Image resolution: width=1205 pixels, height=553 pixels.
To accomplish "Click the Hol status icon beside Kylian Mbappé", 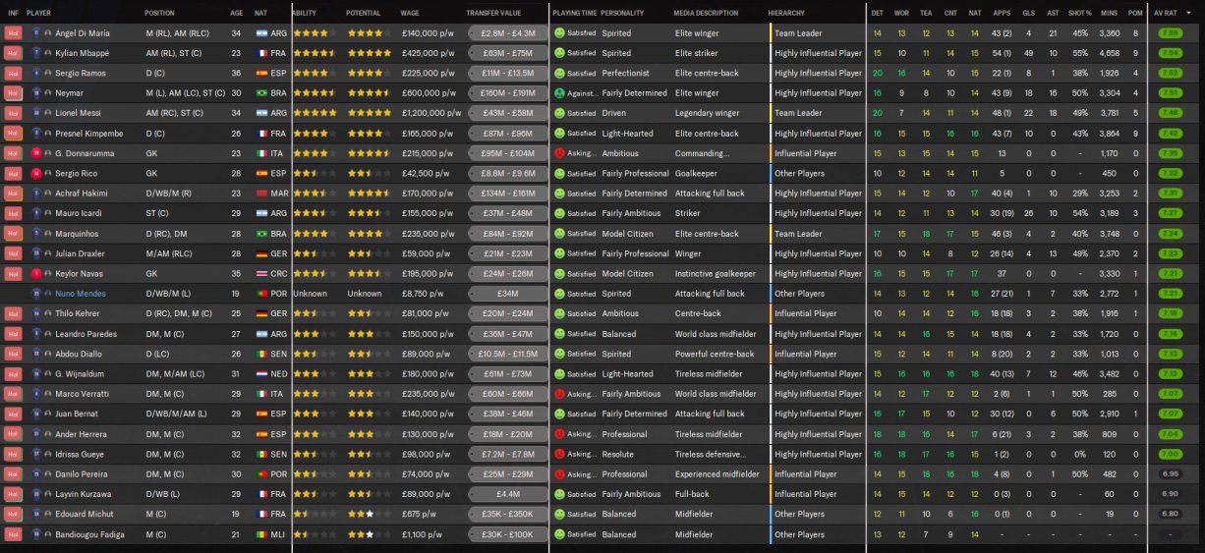I will point(13,53).
